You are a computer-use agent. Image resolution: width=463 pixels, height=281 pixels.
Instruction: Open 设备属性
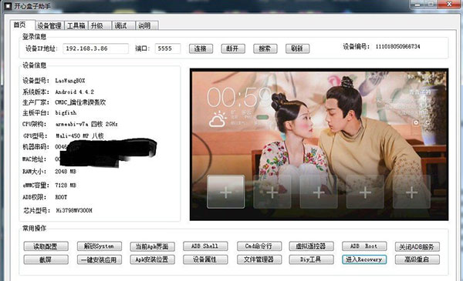click(x=205, y=259)
